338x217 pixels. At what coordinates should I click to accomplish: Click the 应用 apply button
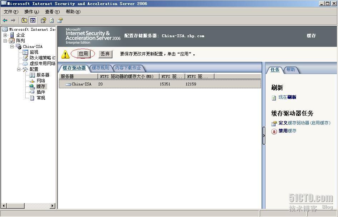point(83,54)
